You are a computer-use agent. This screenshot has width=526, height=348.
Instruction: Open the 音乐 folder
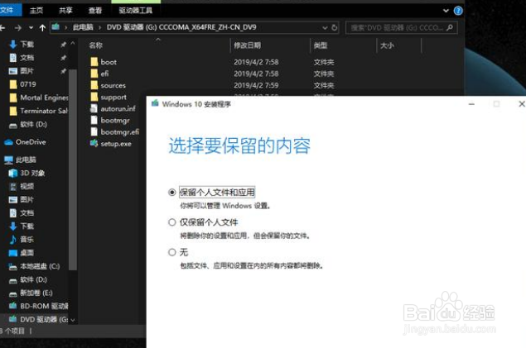27,239
